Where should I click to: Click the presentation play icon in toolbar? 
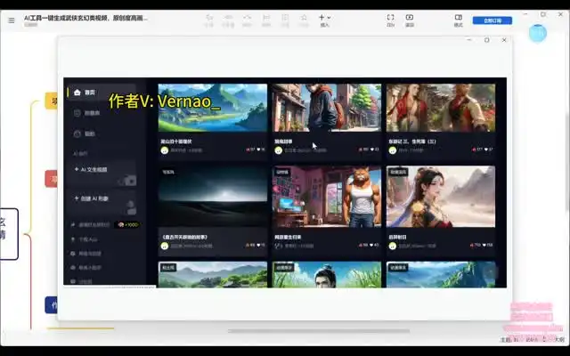(410, 18)
